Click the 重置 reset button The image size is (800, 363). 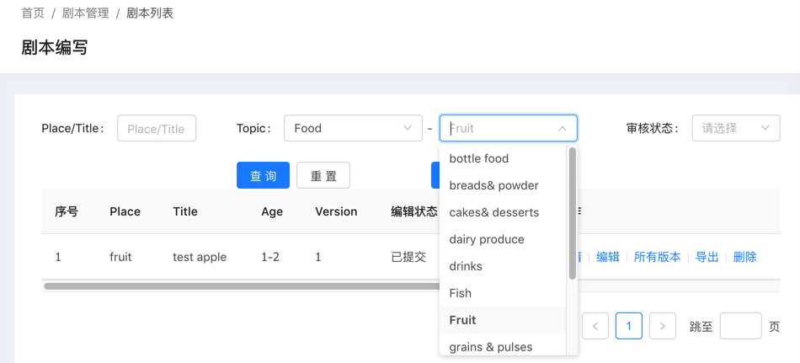click(323, 175)
